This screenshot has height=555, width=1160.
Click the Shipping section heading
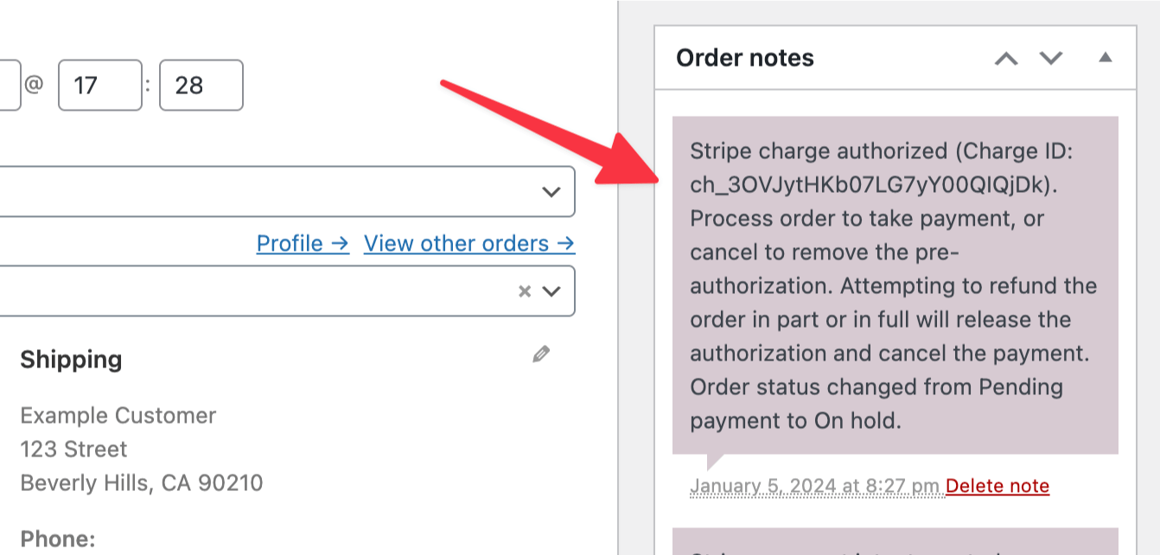[71, 360]
